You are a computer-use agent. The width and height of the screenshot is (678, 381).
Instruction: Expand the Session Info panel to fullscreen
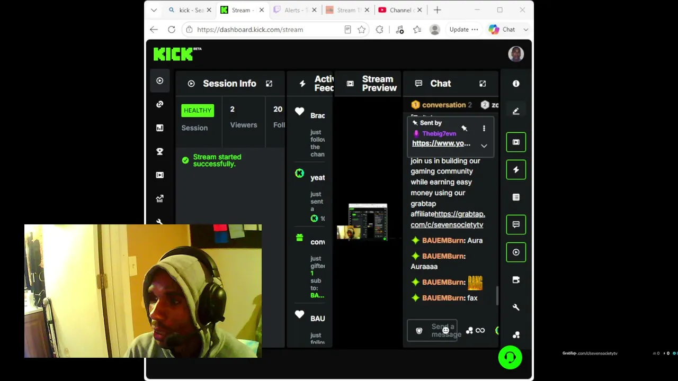point(269,84)
